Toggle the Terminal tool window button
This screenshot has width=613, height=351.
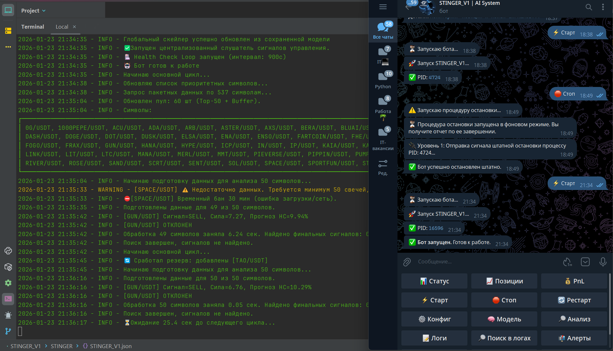8,299
